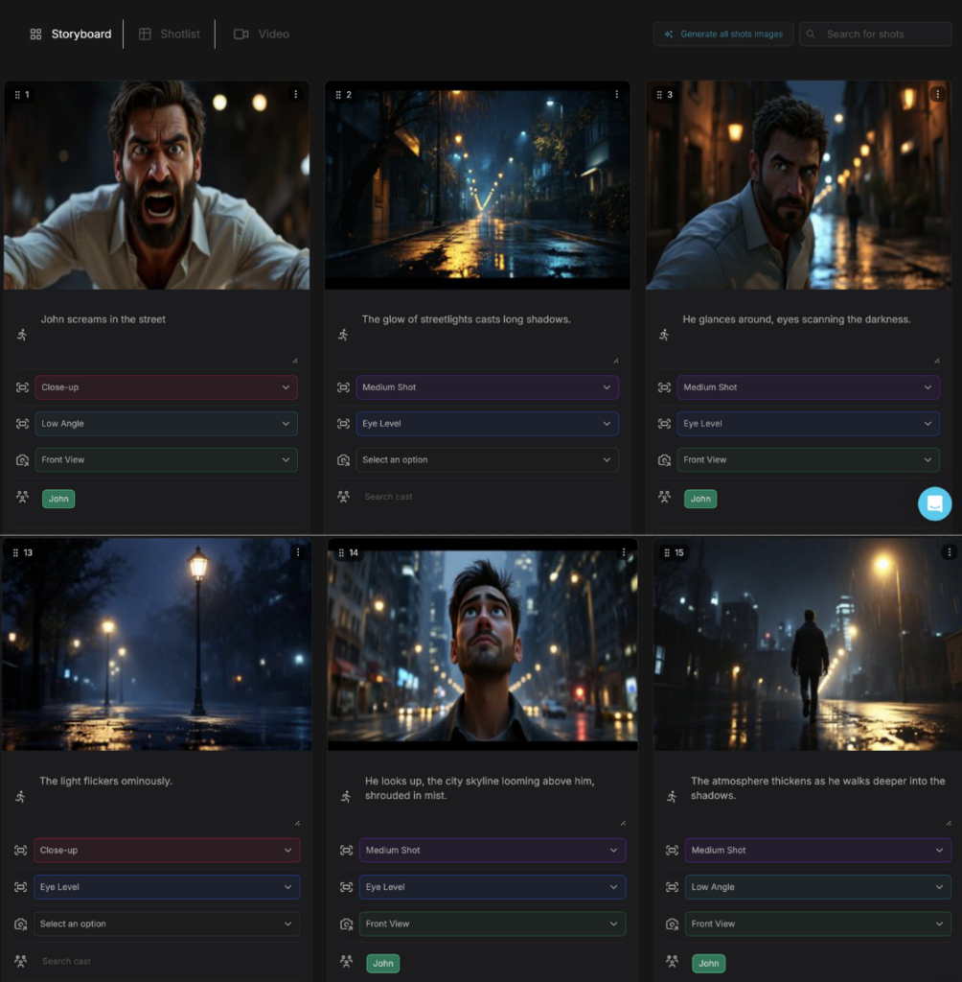Switch to the Video tab
Screen dimensions: 962x982
(x=263, y=34)
